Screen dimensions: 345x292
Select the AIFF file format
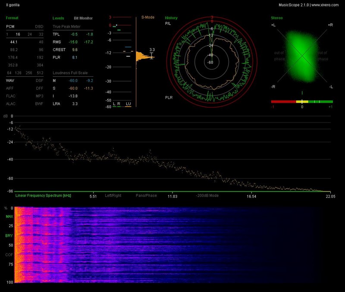[9, 88]
